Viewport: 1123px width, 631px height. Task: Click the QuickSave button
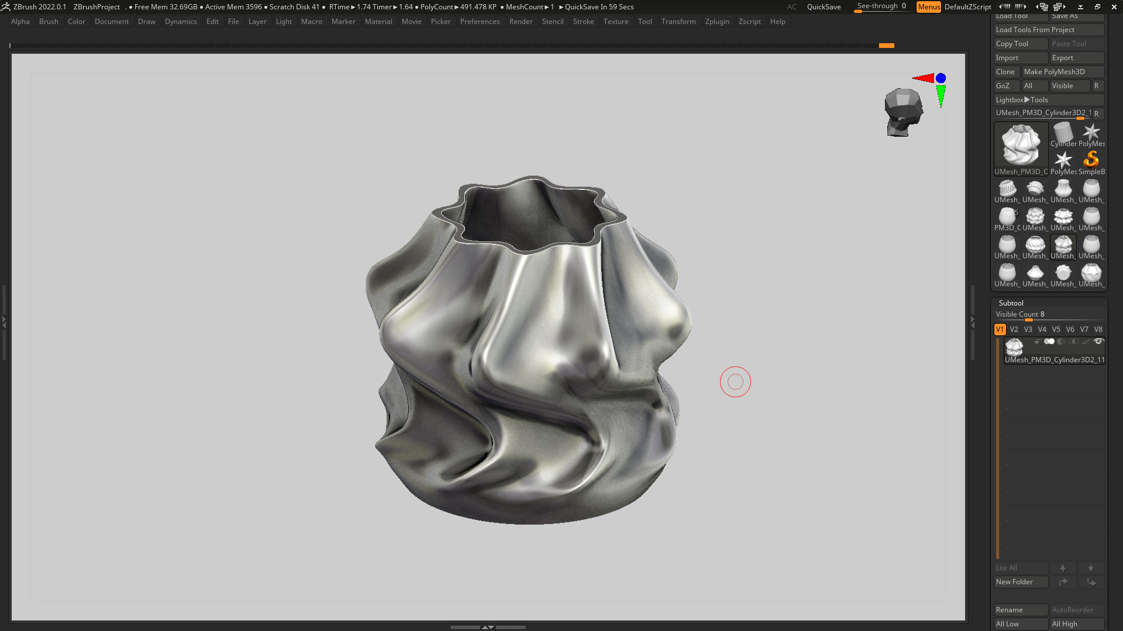[x=824, y=7]
